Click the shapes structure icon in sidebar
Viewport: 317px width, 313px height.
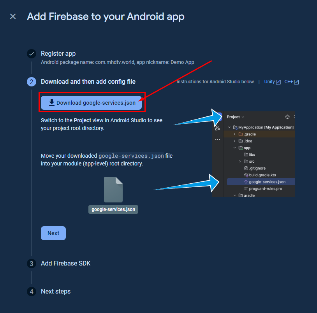pos(218,128)
